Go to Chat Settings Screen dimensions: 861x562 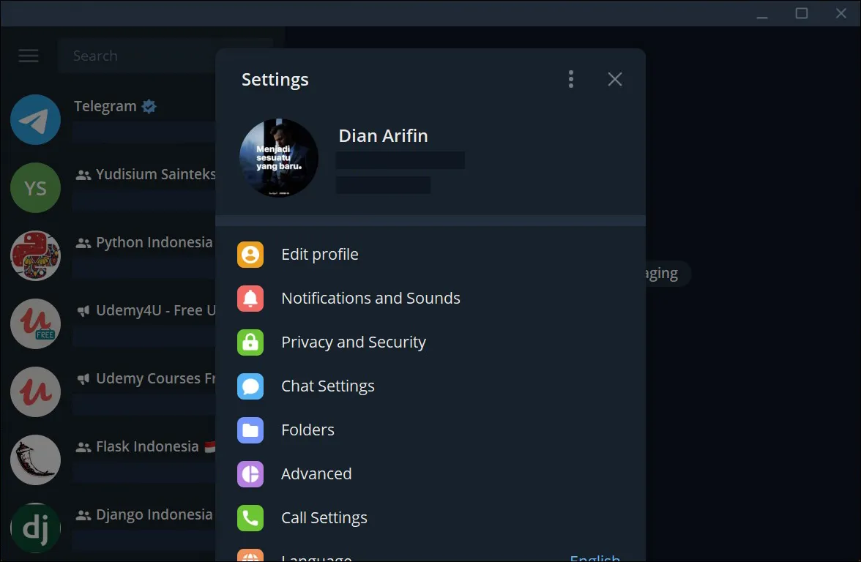(328, 386)
